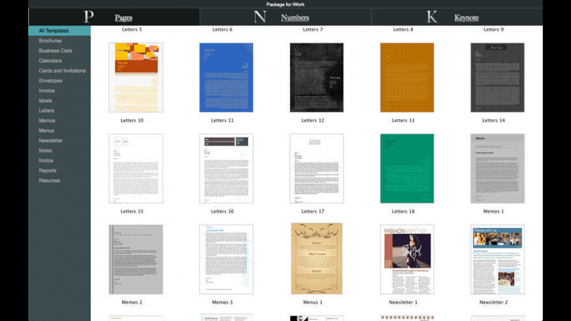Click the Newsletter 1 caption text
This screenshot has height=321, width=571.
pos(403,302)
